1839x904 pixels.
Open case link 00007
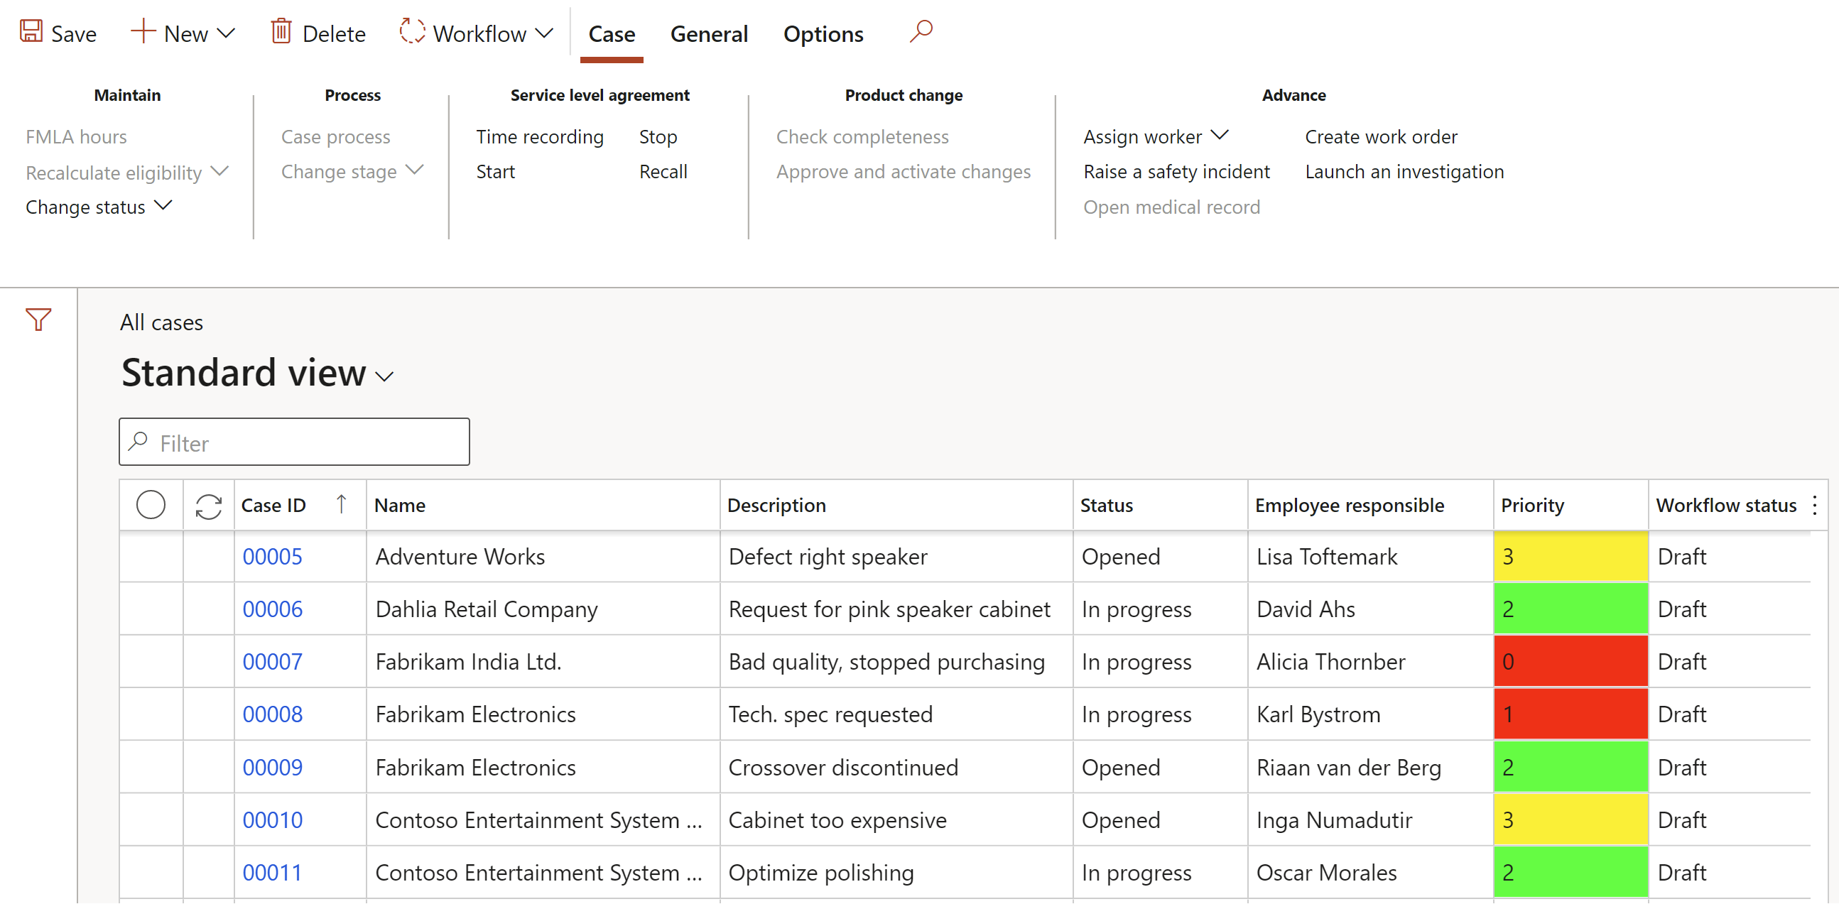(x=273, y=662)
